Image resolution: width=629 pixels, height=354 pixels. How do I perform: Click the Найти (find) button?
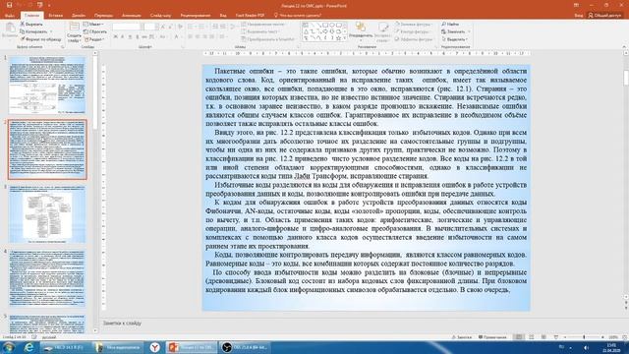(x=450, y=24)
